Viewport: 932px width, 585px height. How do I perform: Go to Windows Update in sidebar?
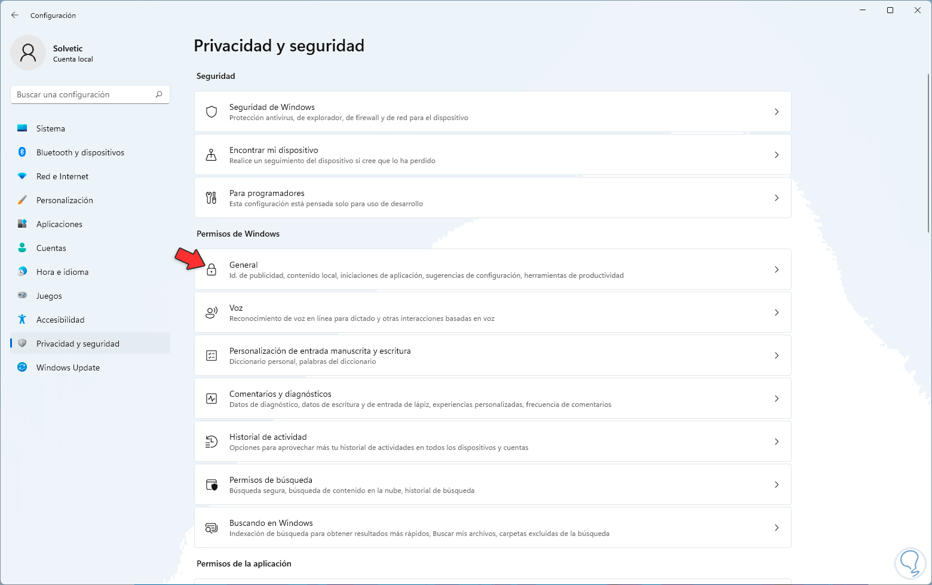pos(68,367)
